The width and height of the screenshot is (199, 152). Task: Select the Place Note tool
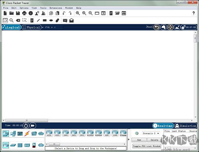coord(32,21)
